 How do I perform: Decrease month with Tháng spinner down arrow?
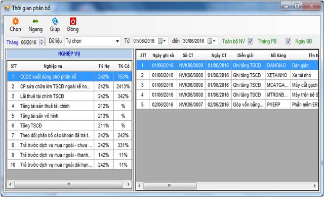42,43
